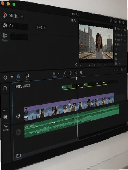Open the grid dots icon in toolbar

[88, 72]
